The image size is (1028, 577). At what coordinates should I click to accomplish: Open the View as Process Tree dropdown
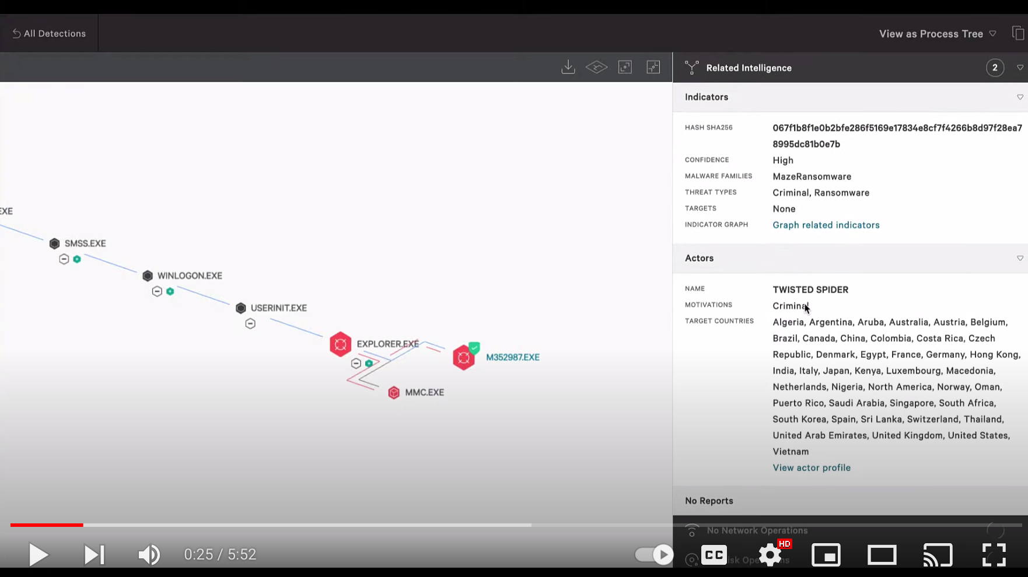click(x=937, y=34)
